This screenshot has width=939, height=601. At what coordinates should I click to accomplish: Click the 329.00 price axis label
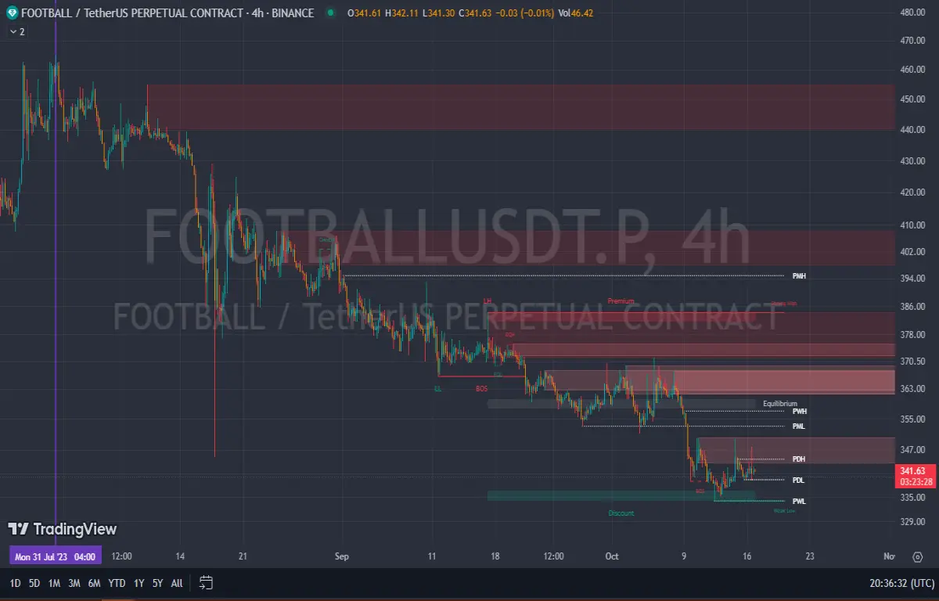pyautogui.click(x=913, y=522)
